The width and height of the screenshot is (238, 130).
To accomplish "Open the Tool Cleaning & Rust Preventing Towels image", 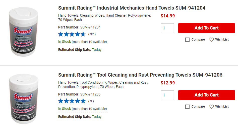I will coord(24,99).
